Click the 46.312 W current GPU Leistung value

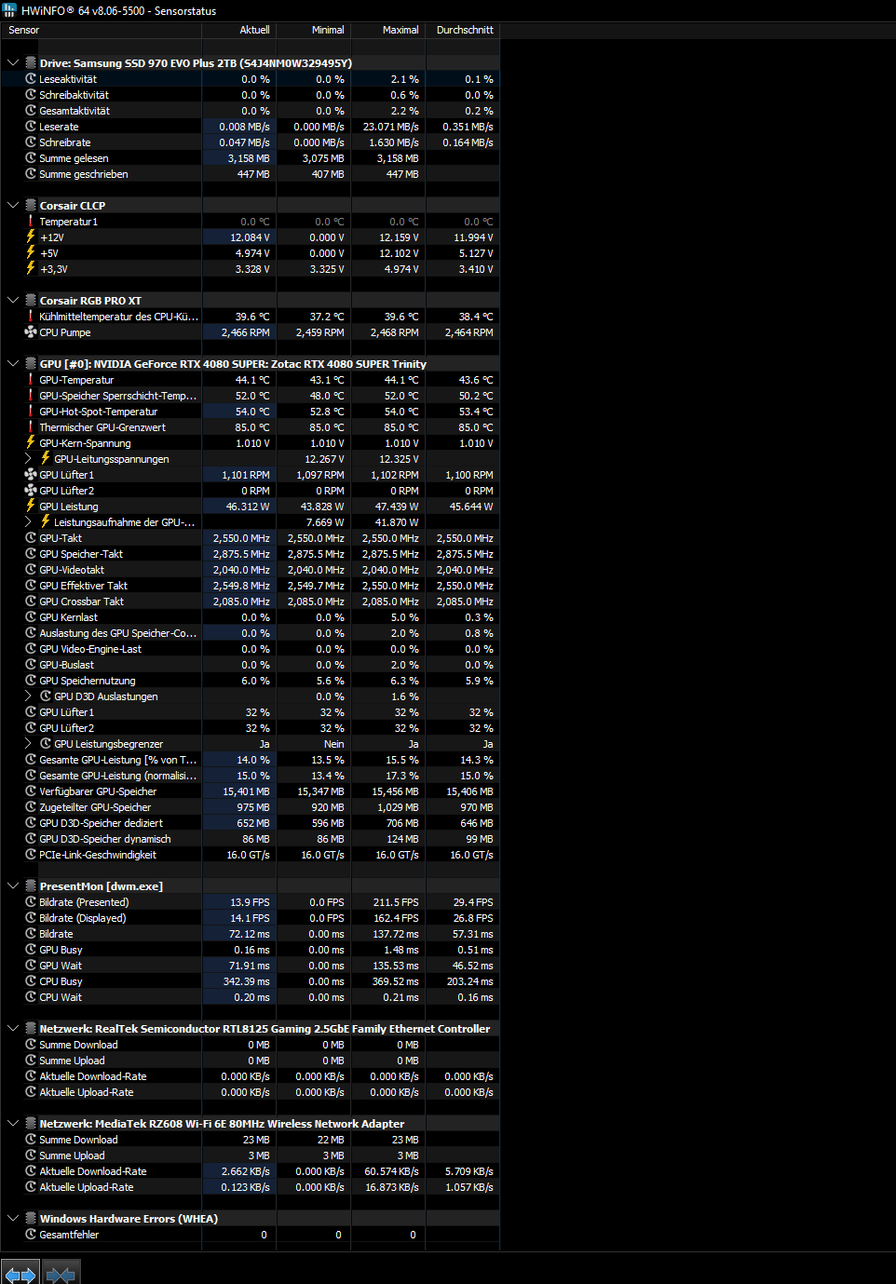[x=248, y=507]
